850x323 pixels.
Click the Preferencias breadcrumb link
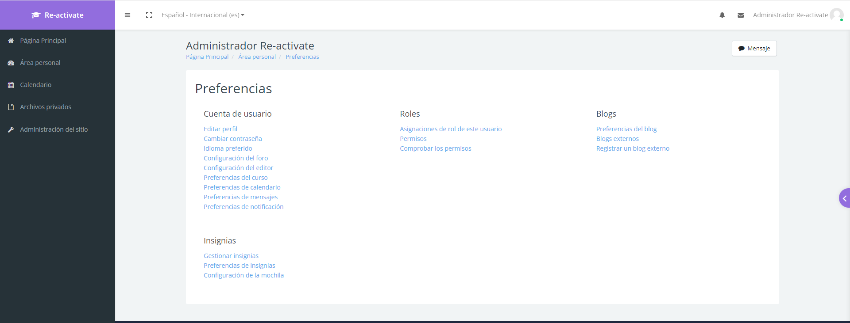[302, 57]
